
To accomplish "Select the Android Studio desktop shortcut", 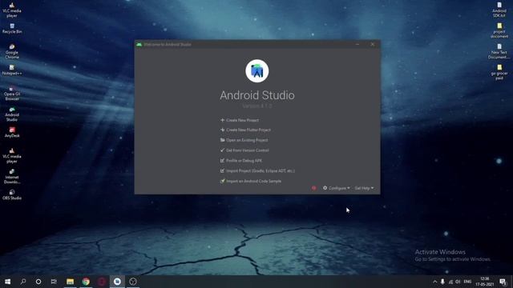I will click(12, 114).
